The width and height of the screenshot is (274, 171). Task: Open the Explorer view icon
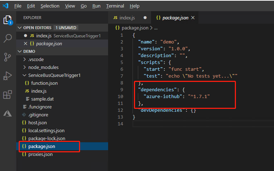(7, 19)
